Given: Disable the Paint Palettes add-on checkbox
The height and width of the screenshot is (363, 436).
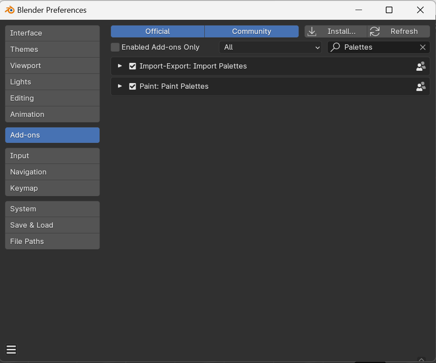Looking at the screenshot, I should [133, 86].
